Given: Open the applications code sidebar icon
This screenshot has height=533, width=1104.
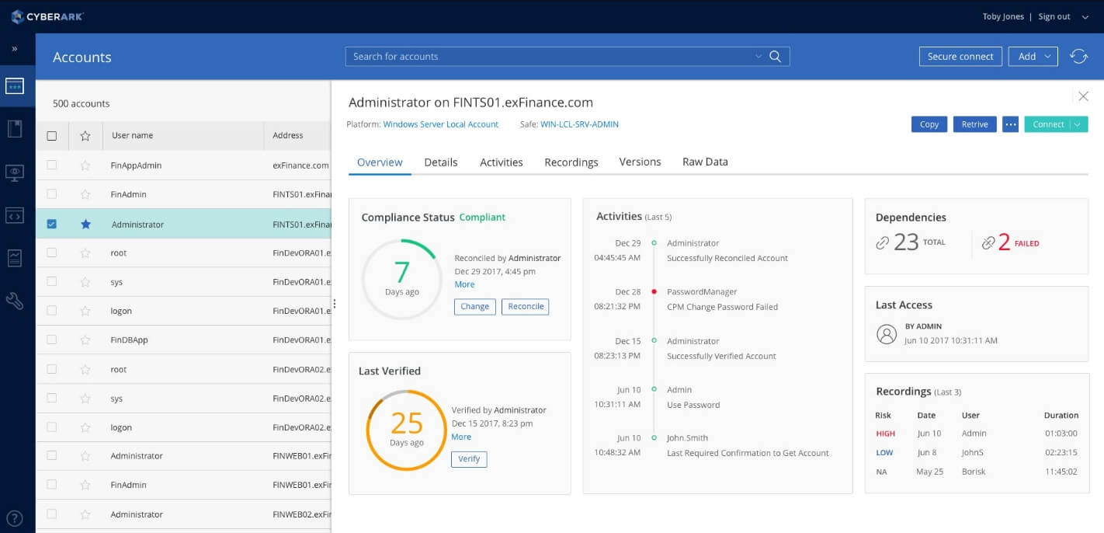Looking at the screenshot, I should click(15, 216).
